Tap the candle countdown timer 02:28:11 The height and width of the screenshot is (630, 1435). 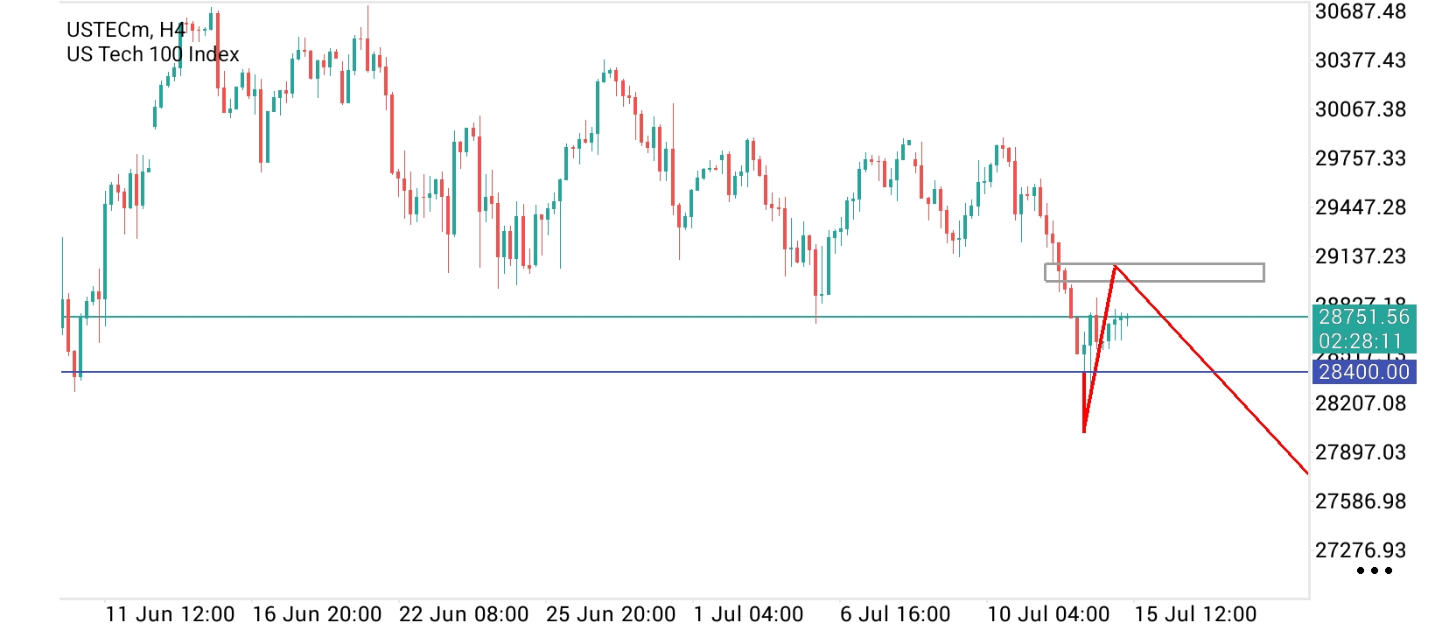[x=1361, y=341]
